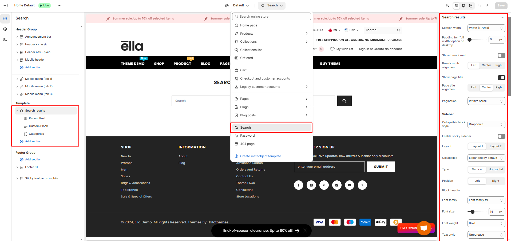
Task: Open the theme settings gear icon
Action: 5,29
